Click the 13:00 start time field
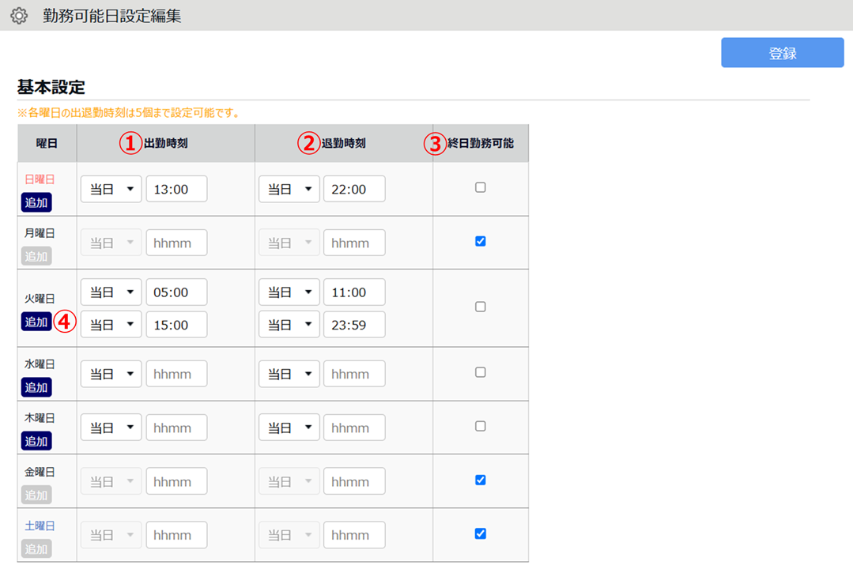Image resolution: width=853 pixels, height=569 pixels. (x=176, y=190)
